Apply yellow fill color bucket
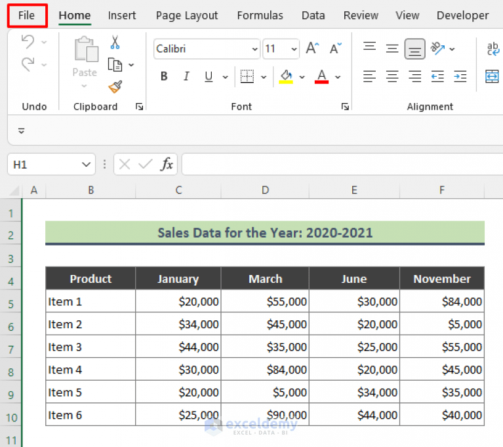 point(286,77)
